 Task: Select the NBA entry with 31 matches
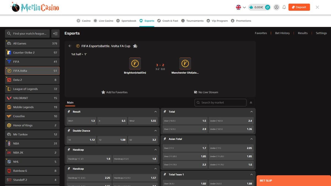(x=32, y=143)
